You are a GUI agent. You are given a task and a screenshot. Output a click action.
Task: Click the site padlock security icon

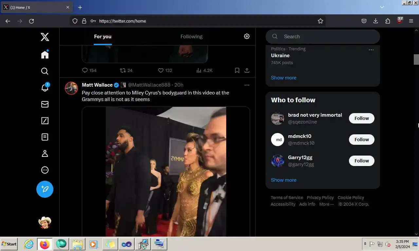pyautogui.click(x=84, y=21)
